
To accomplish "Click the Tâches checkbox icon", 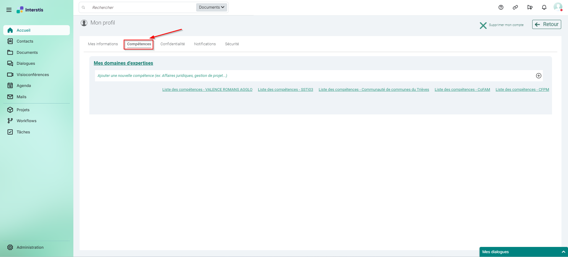I will [x=10, y=132].
